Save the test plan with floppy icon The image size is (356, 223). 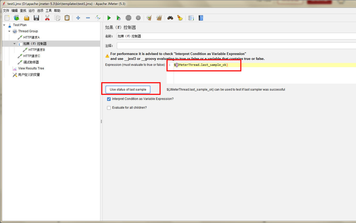coord(36,18)
